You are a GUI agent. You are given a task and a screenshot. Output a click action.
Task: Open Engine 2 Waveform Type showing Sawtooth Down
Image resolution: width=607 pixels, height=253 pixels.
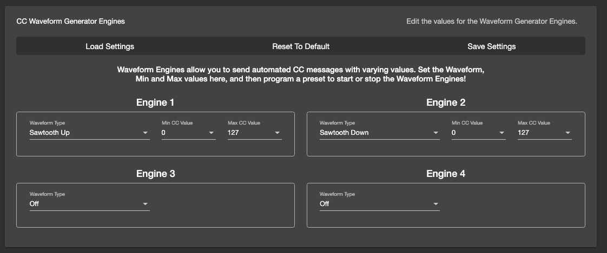click(x=373, y=133)
